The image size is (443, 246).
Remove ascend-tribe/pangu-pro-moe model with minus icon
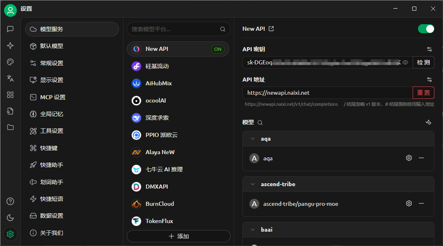click(421, 204)
